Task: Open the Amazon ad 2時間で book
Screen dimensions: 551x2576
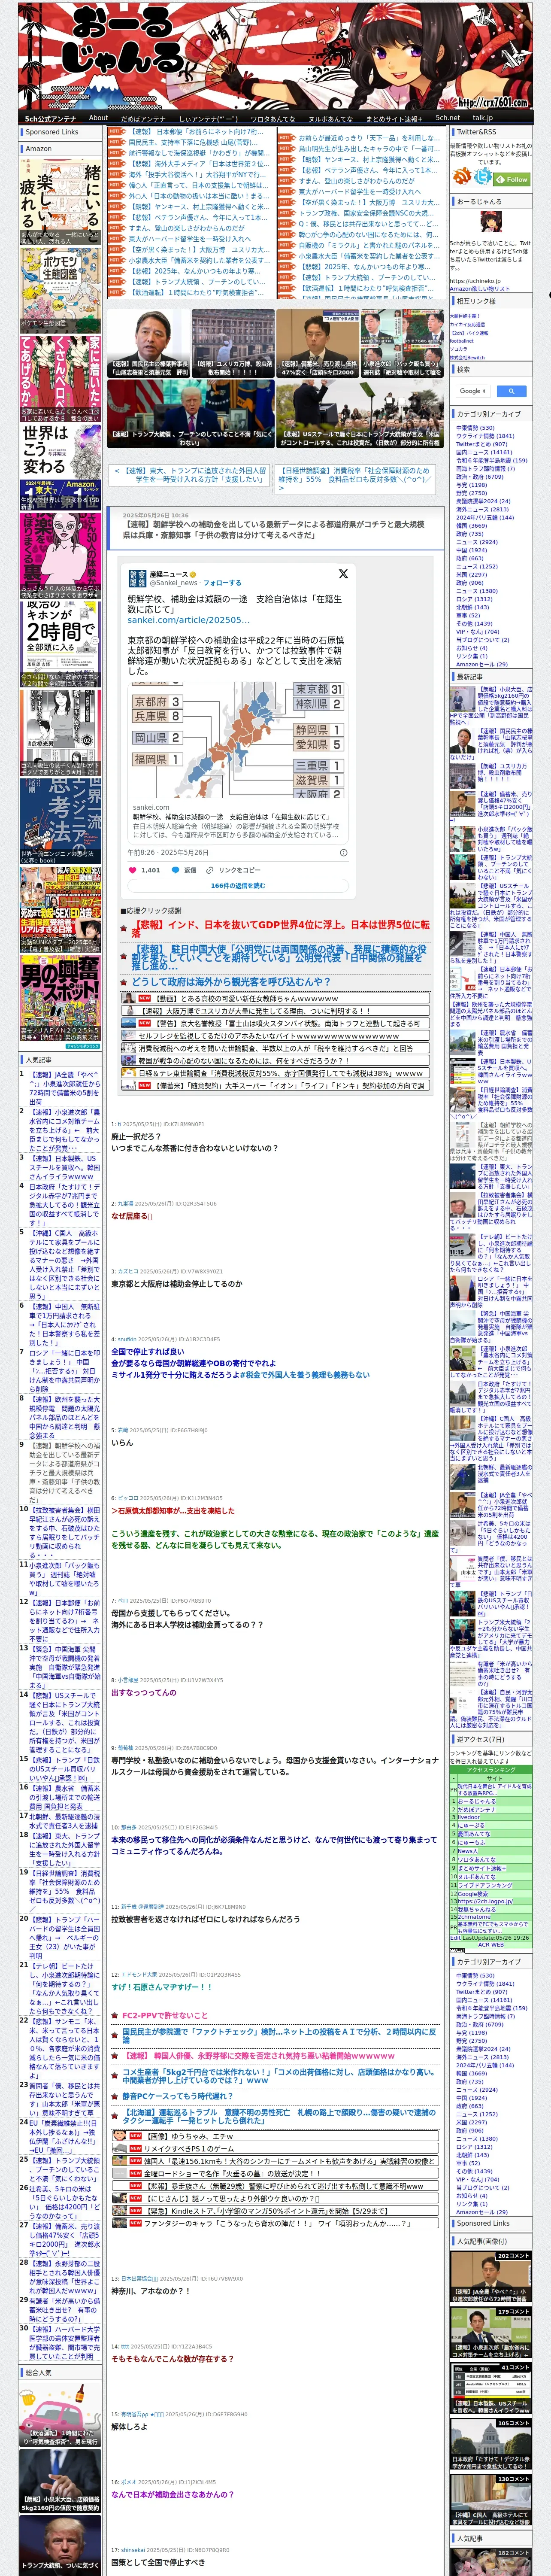Action: 60,645
